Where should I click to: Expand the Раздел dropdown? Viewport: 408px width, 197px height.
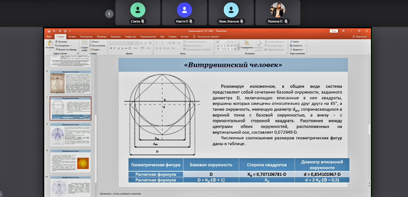(95, 50)
